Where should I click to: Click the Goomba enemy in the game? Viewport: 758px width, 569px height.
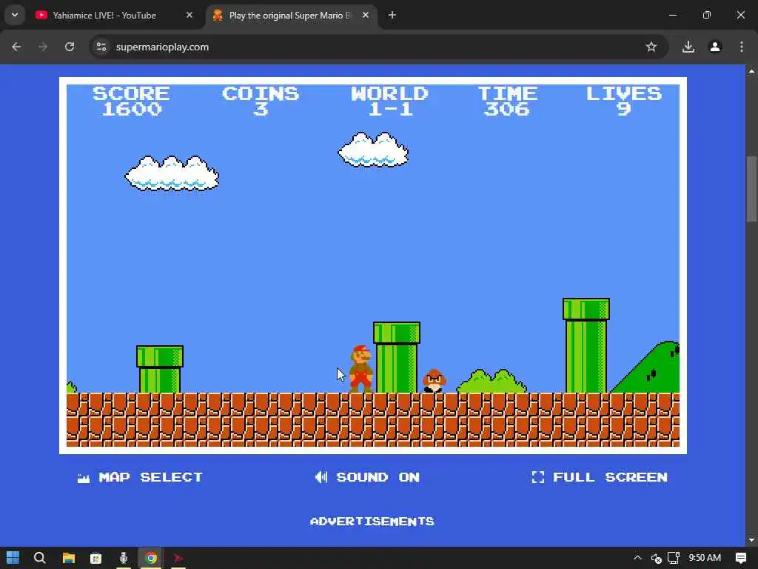click(434, 381)
